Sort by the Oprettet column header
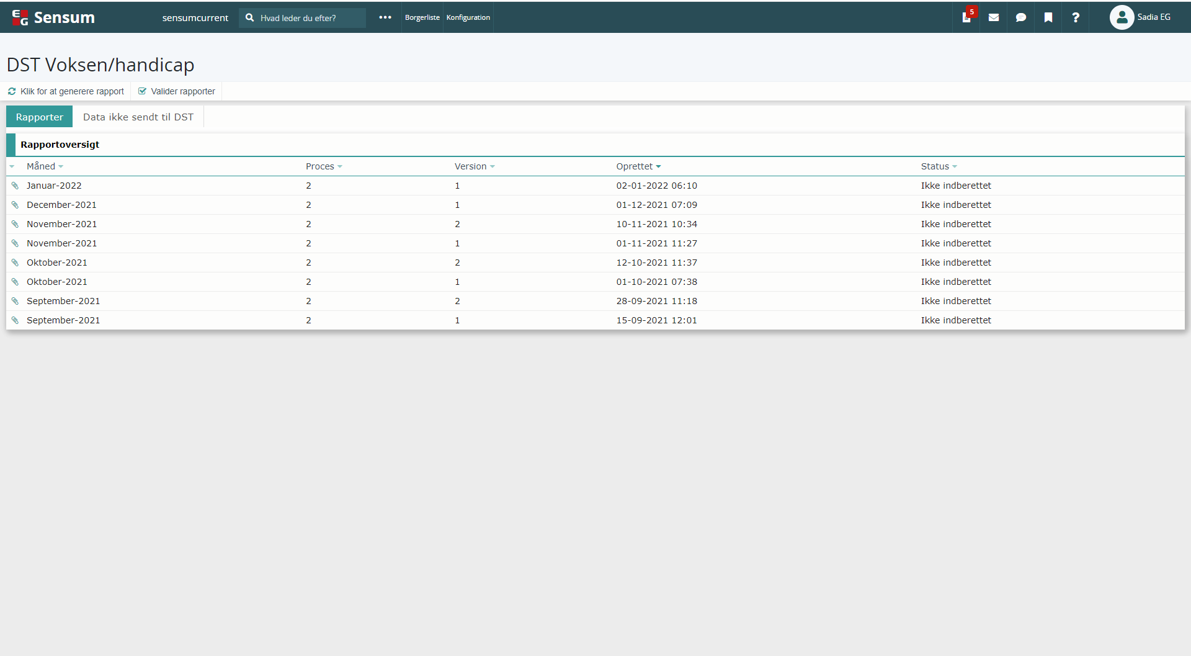Image resolution: width=1191 pixels, height=656 pixels. pos(638,166)
